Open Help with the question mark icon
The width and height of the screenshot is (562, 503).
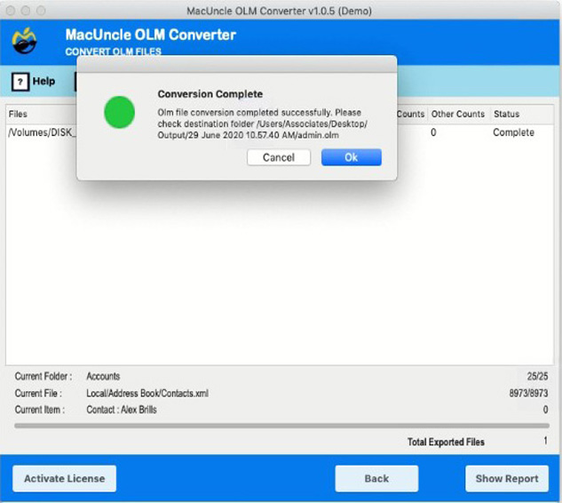(20, 82)
